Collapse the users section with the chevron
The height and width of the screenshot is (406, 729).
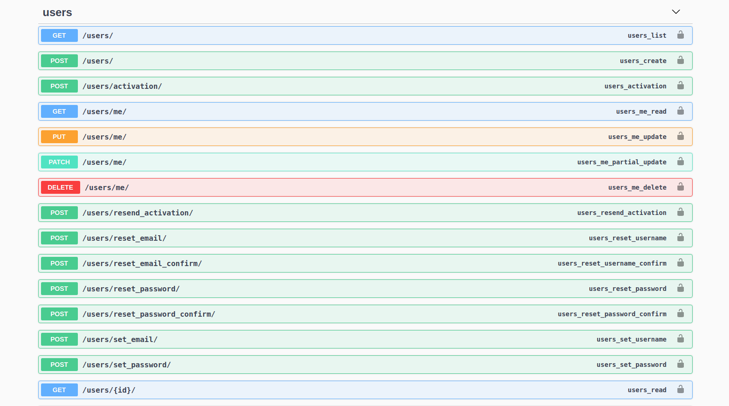676,12
